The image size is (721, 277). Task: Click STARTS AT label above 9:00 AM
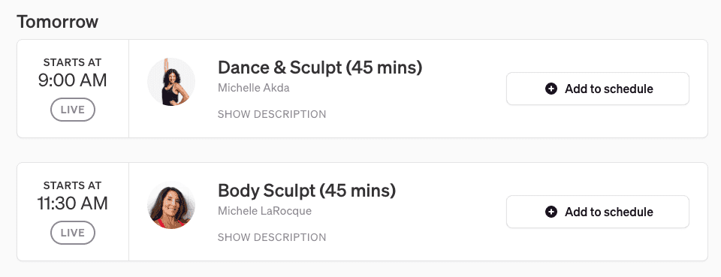pyautogui.click(x=73, y=62)
